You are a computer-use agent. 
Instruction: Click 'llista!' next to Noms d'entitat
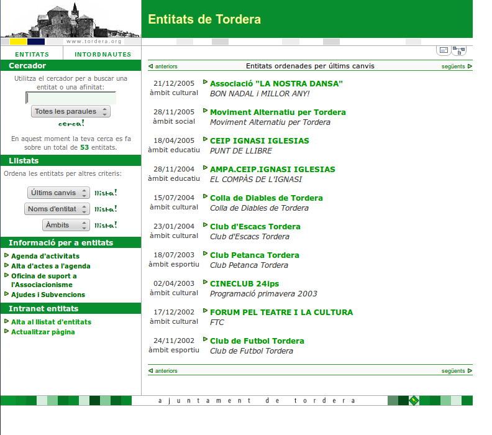pos(106,209)
